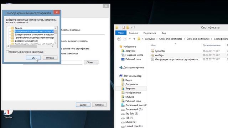Click OK in certificate store dialog
The height and width of the screenshot is (128, 228).
(33, 58)
